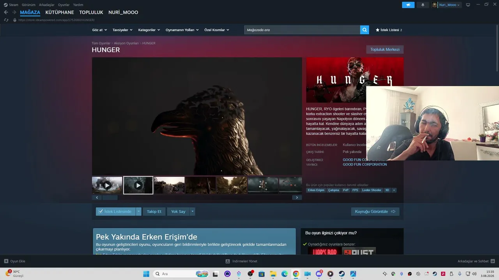
Task: Switch to the TOPLULUK tab
Action: click(x=91, y=12)
